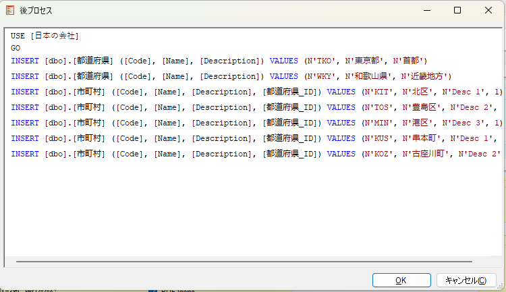506x292 pixels.
Task: Click the INSERT line with N'TKO' value
Action: (x=219, y=61)
